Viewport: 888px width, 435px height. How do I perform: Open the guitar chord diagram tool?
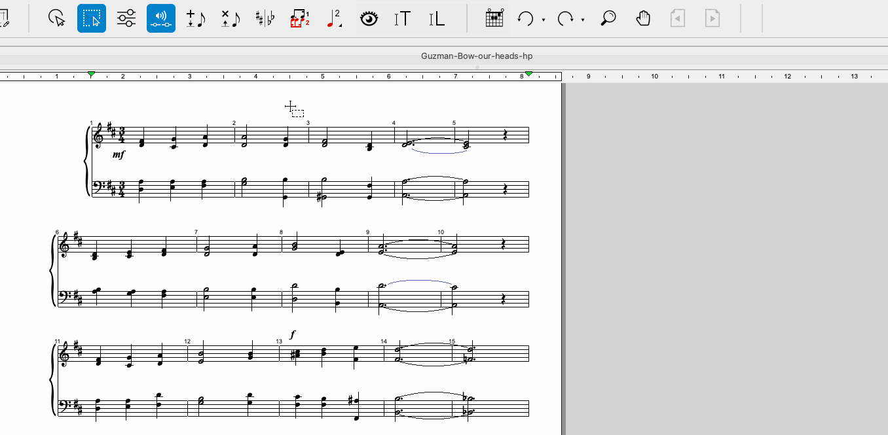(x=494, y=18)
